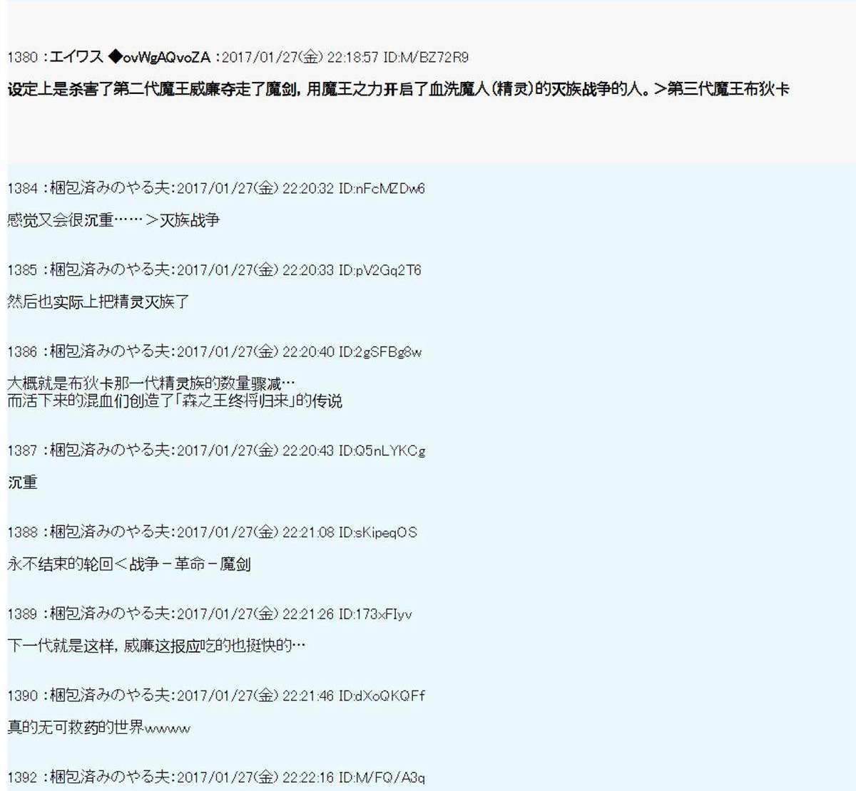Image resolution: width=856 pixels, height=791 pixels.
Task: Click the line 大概就是布狄卡那一代精灵族的数量骤减
Action: 151,384
